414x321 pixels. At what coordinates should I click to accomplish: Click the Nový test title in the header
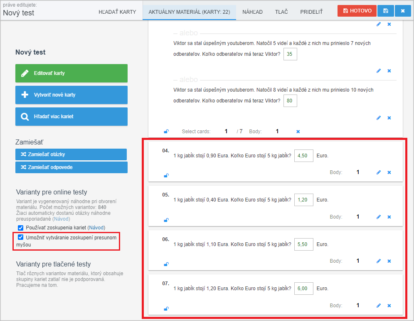coord(18,13)
